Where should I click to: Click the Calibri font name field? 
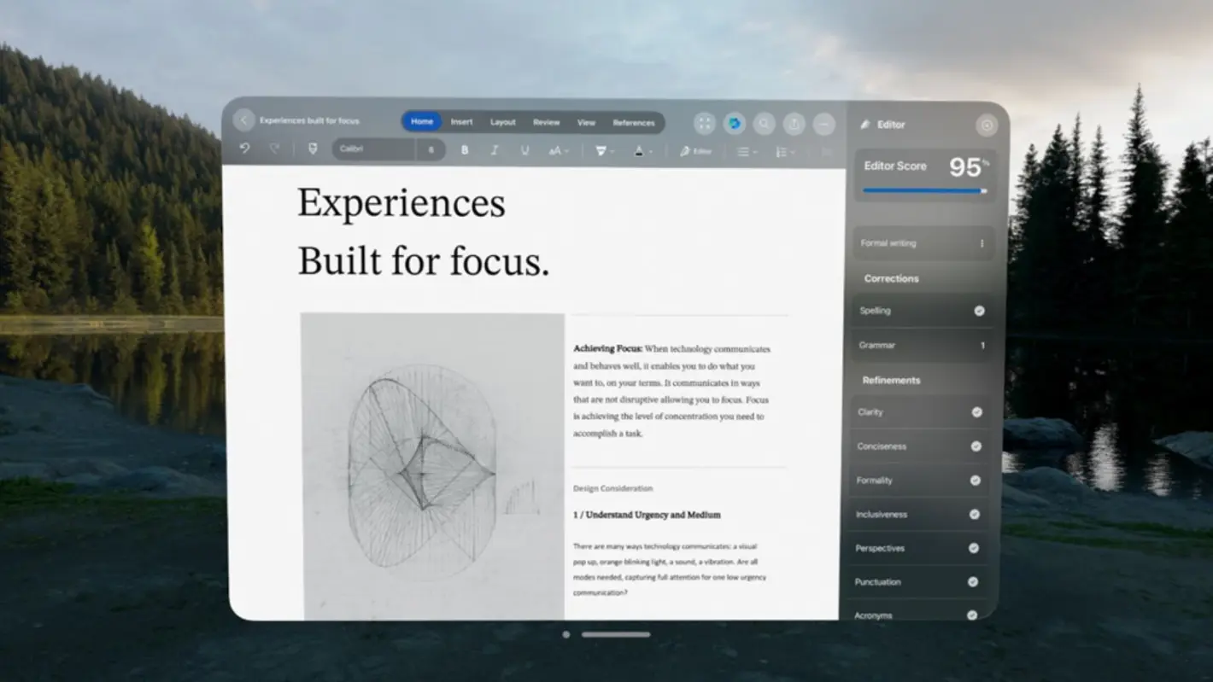(x=372, y=149)
